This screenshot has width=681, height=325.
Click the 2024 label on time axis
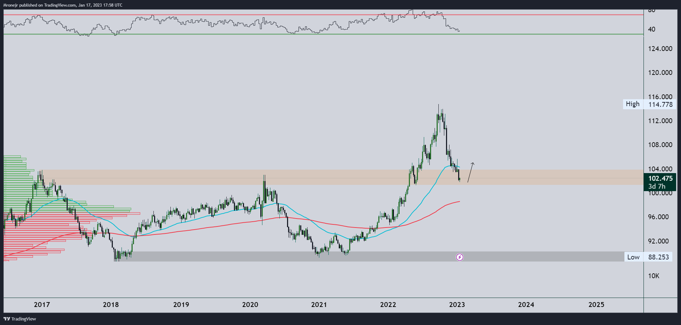click(526, 305)
